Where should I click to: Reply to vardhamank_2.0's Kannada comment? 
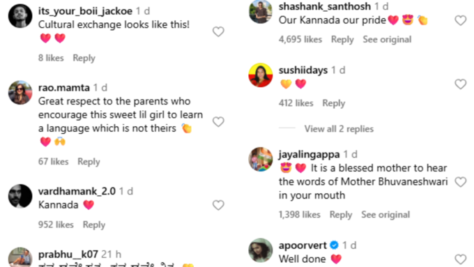tap(94, 224)
